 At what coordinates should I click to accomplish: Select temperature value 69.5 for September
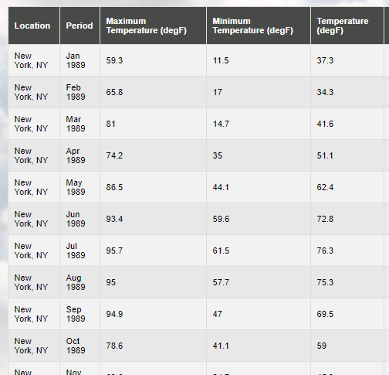pyautogui.click(x=325, y=314)
